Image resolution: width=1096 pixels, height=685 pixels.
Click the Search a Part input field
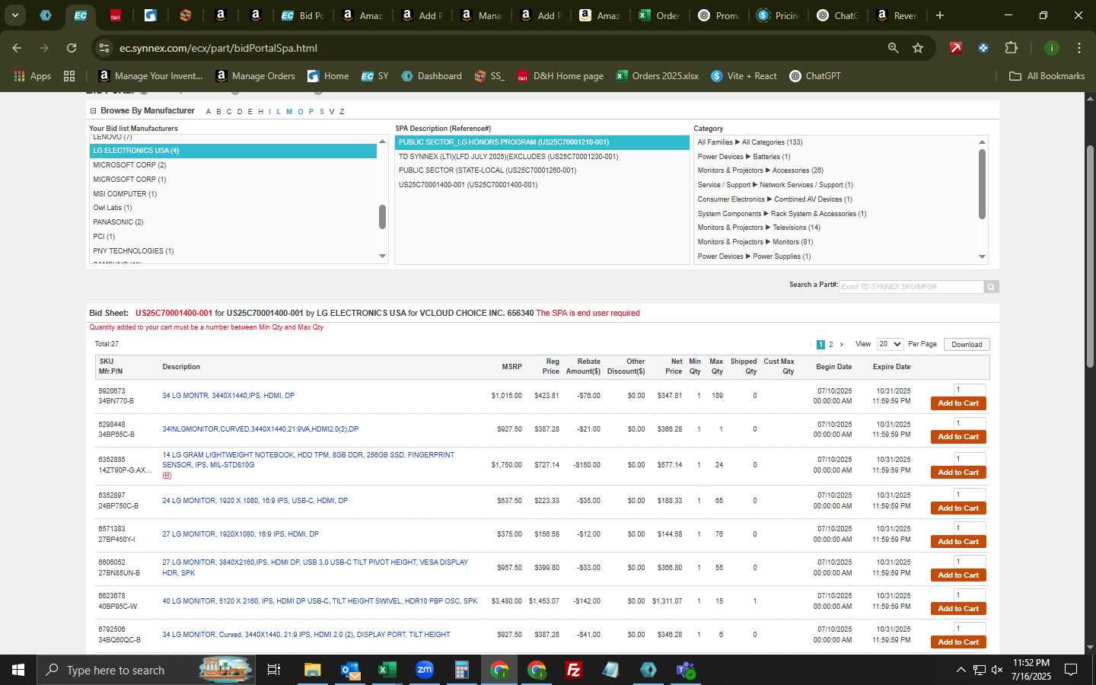tap(911, 287)
